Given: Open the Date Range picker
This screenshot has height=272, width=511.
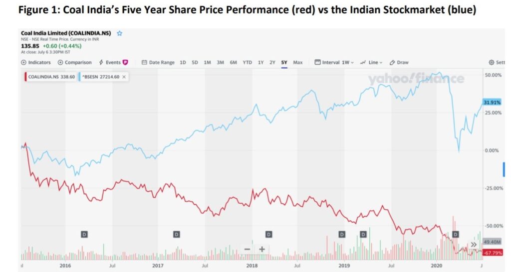Looking at the screenshot, I should (x=158, y=62).
